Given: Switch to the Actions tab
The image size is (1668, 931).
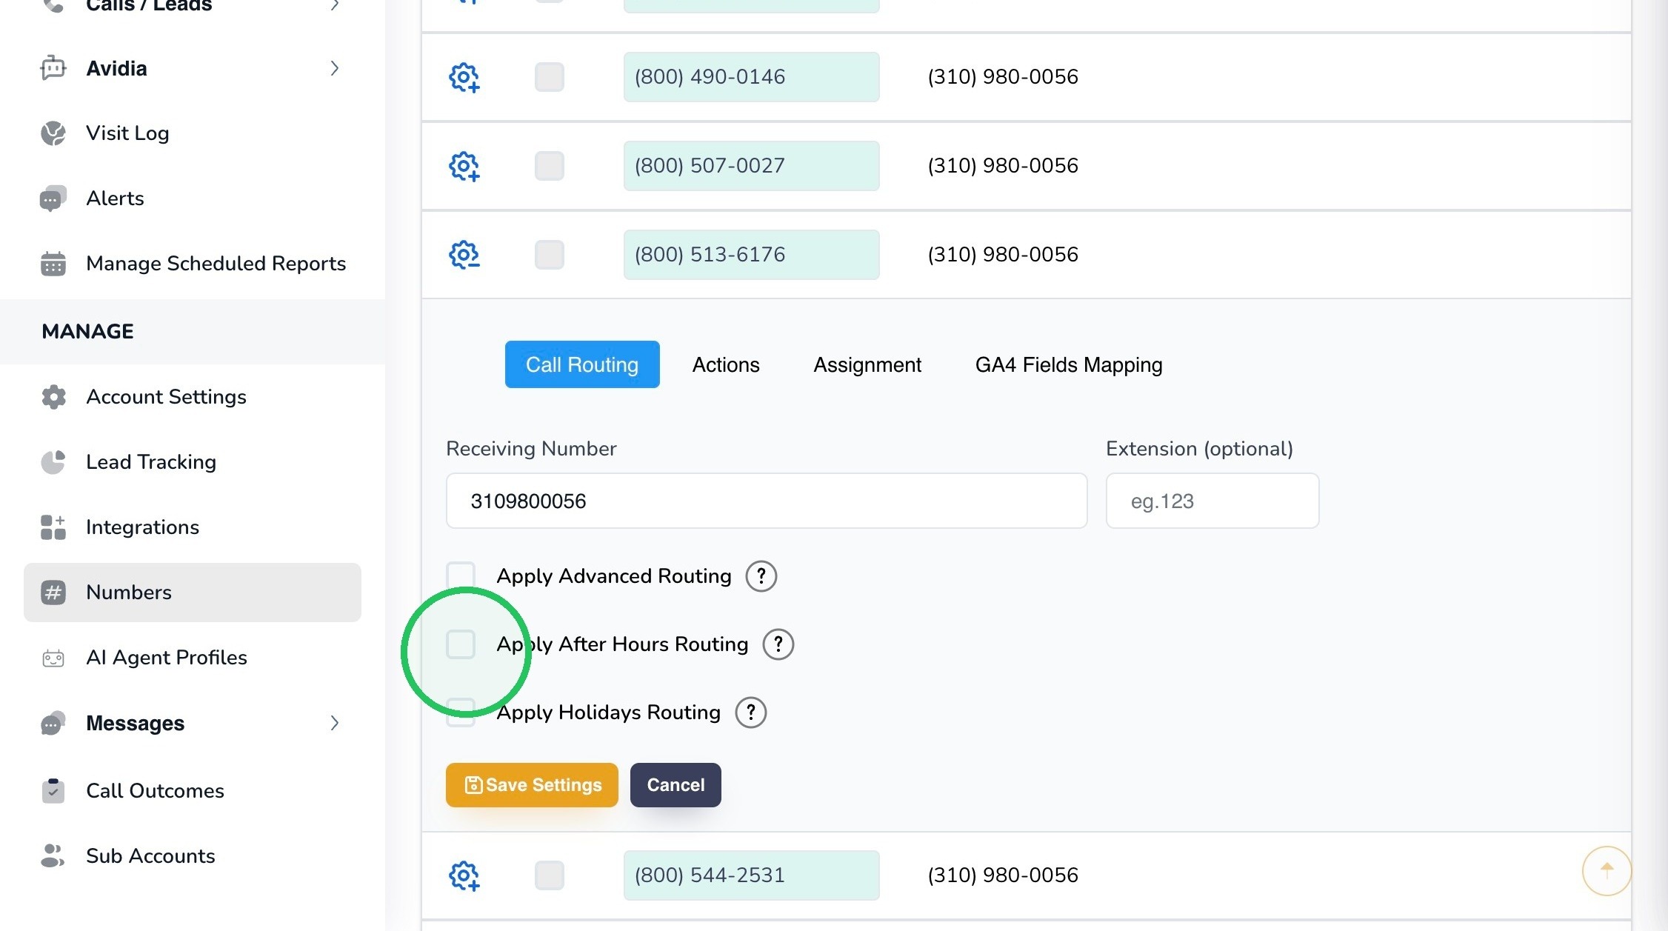Looking at the screenshot, I should pyautogui.click(x=726, y=364).
